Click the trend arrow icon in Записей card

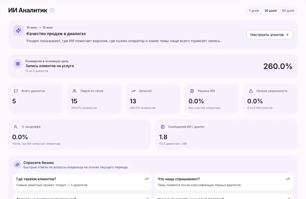[x=133, y=91]
